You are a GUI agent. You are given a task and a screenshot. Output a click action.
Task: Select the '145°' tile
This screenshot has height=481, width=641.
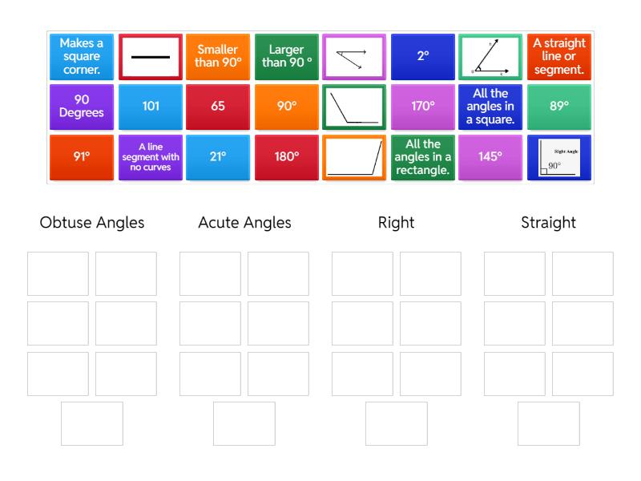pos(490,157)
